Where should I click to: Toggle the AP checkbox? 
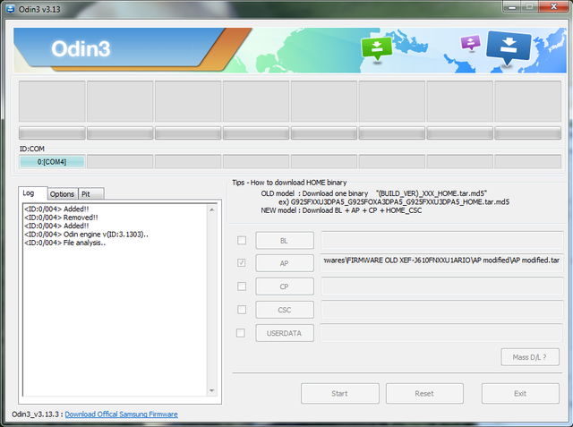tap(242, 262)
